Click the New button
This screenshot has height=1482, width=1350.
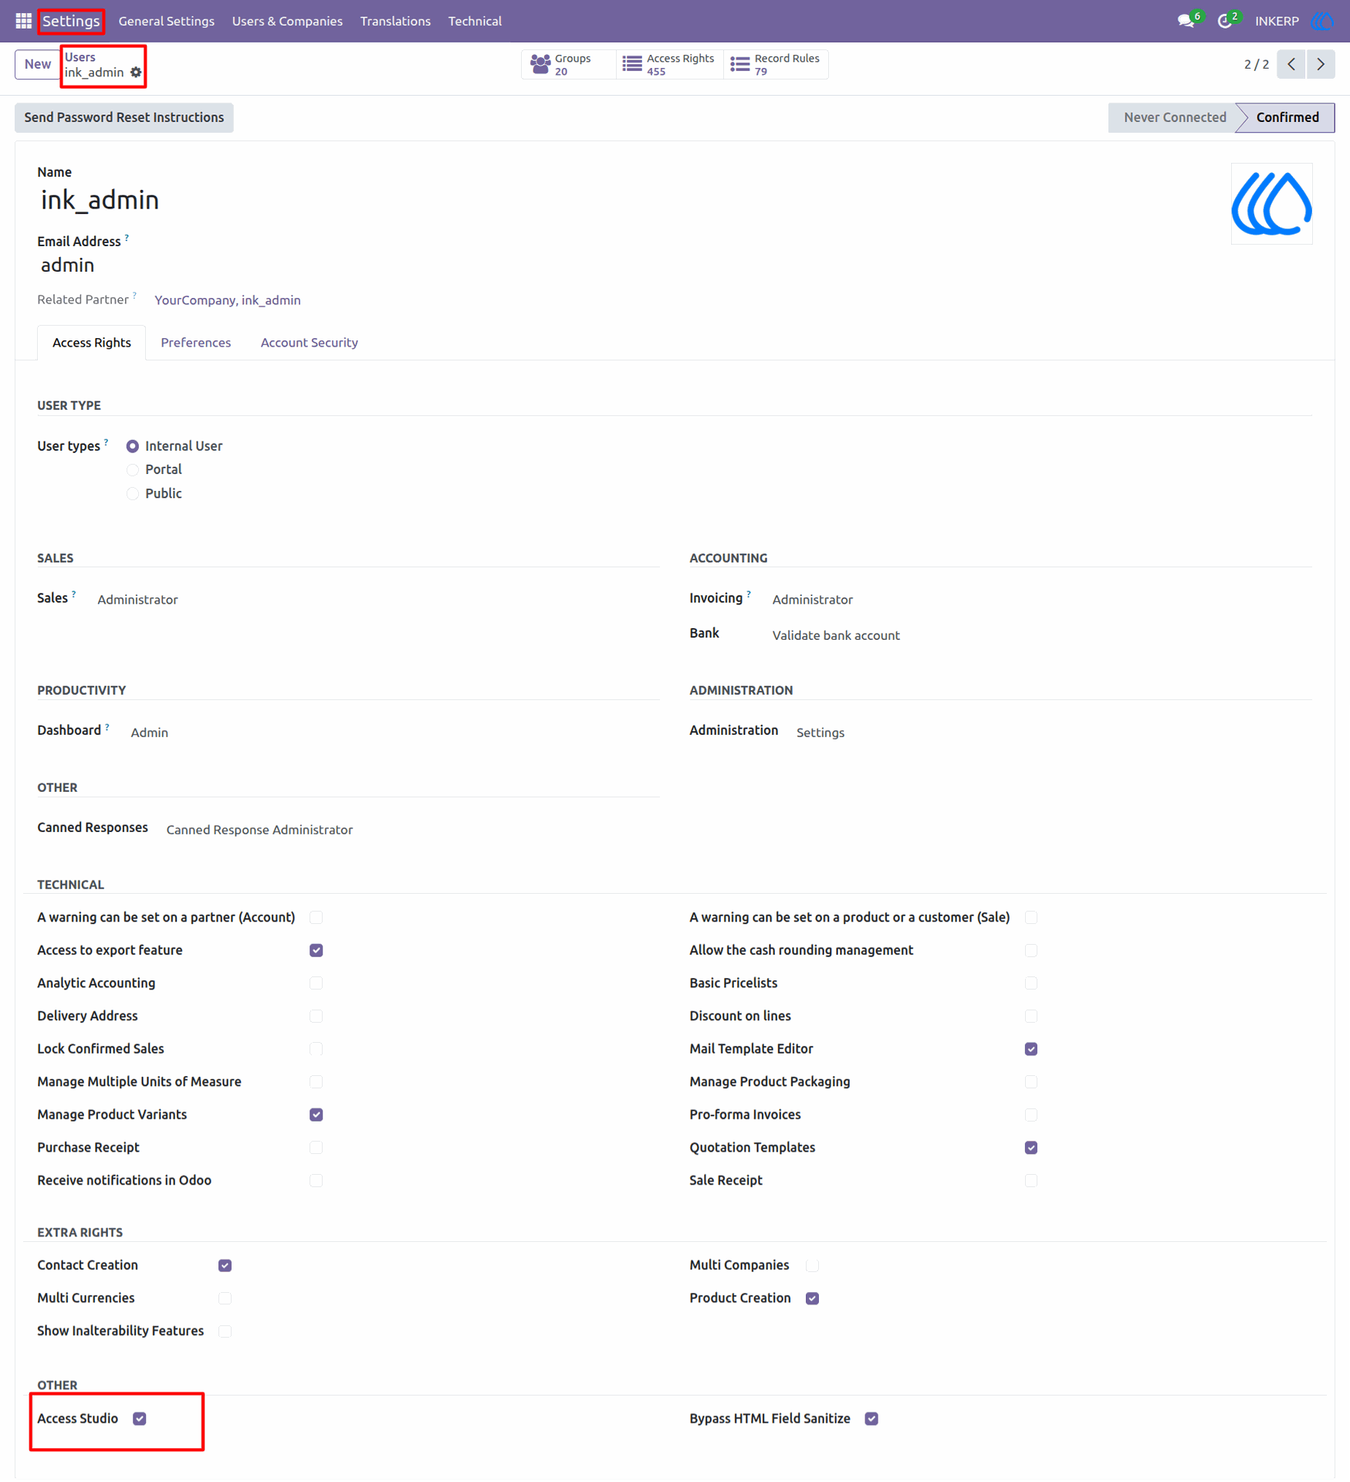[37, 64]
